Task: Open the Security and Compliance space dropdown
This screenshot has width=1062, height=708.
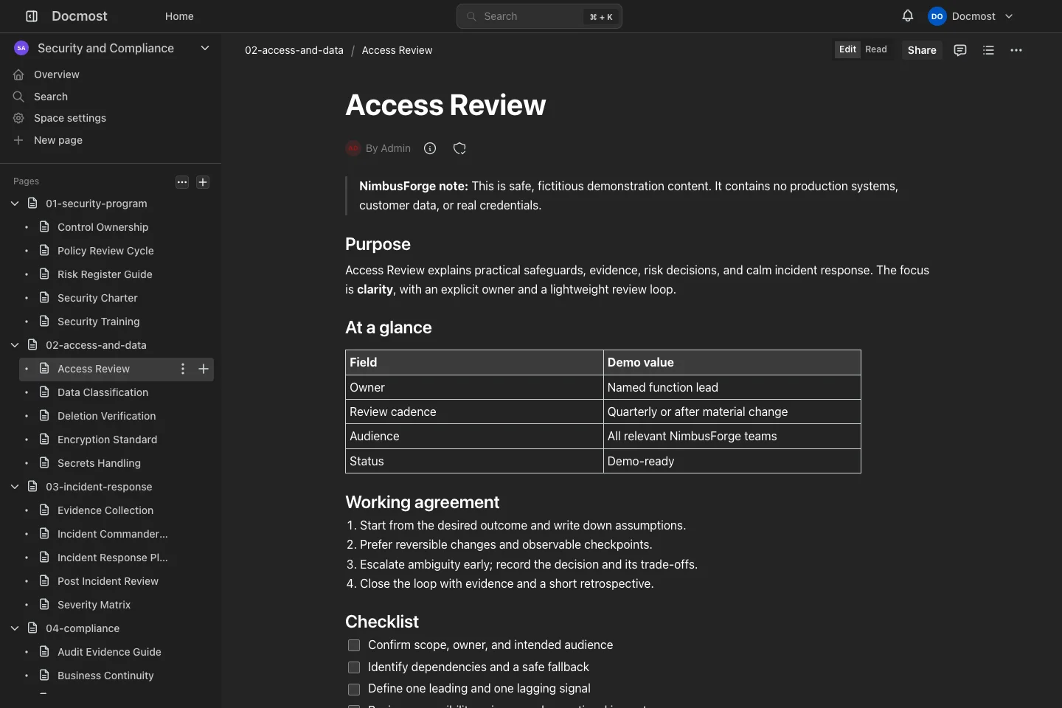Action: [x=205, y=48]
